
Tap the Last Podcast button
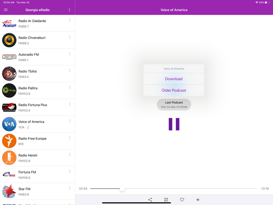point(174,105)
